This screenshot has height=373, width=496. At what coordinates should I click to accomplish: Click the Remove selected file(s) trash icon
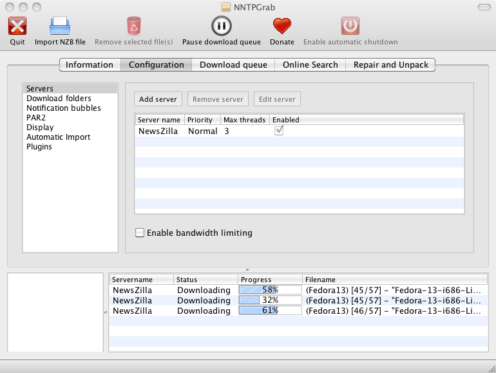click(x=133, y=26)
